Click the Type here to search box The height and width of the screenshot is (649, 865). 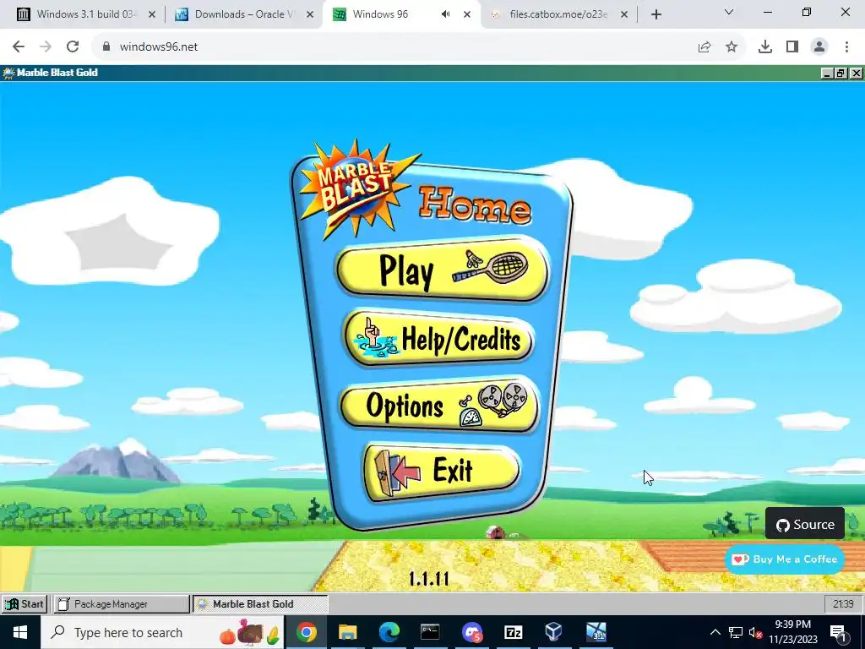(x=163, y=632)
